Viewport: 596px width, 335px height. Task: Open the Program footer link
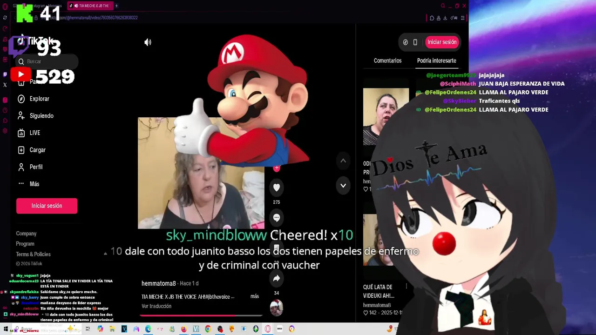tap(25, 244)
